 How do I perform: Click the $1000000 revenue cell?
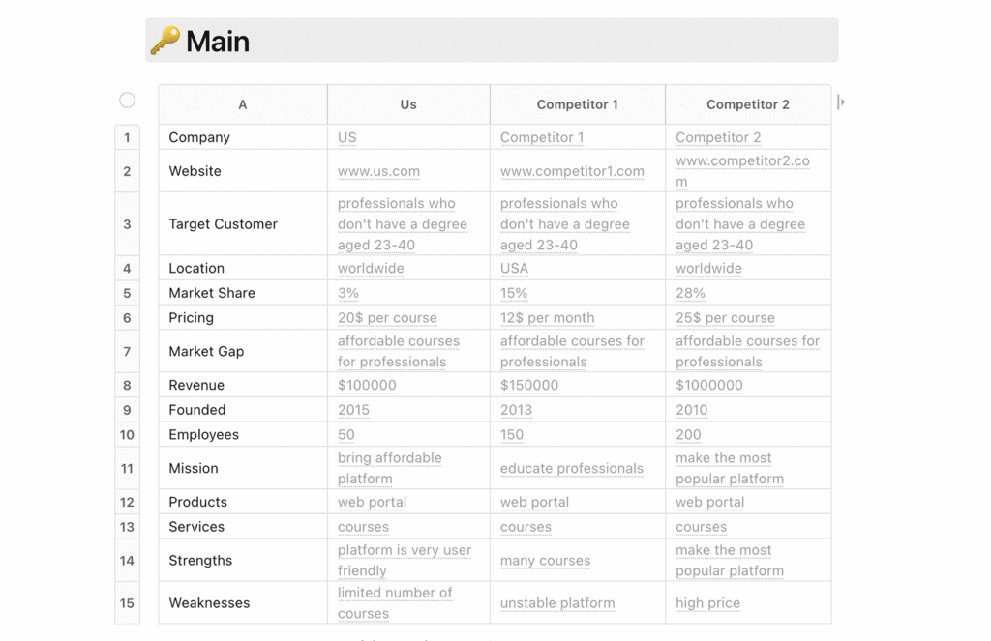[x=709, y=385]
